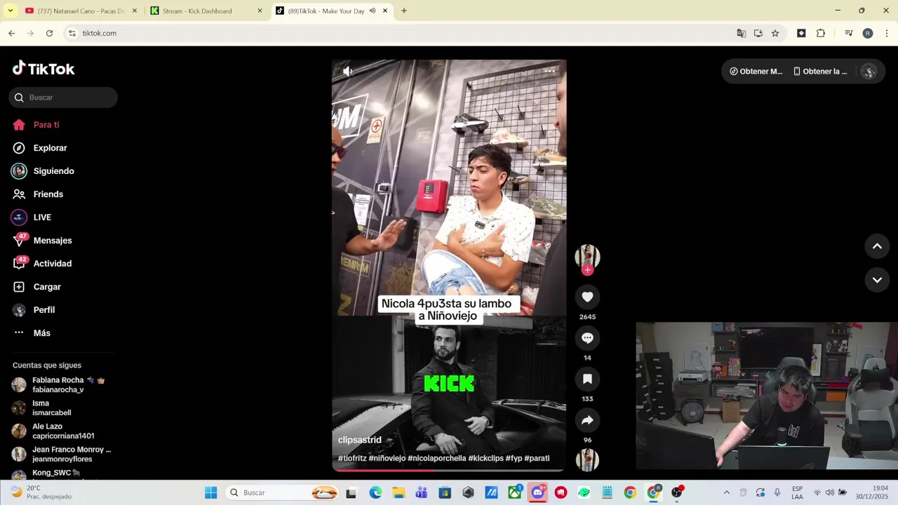
Task: Mute the TikTok tab audio icon
Action: (x=373, y=11)
